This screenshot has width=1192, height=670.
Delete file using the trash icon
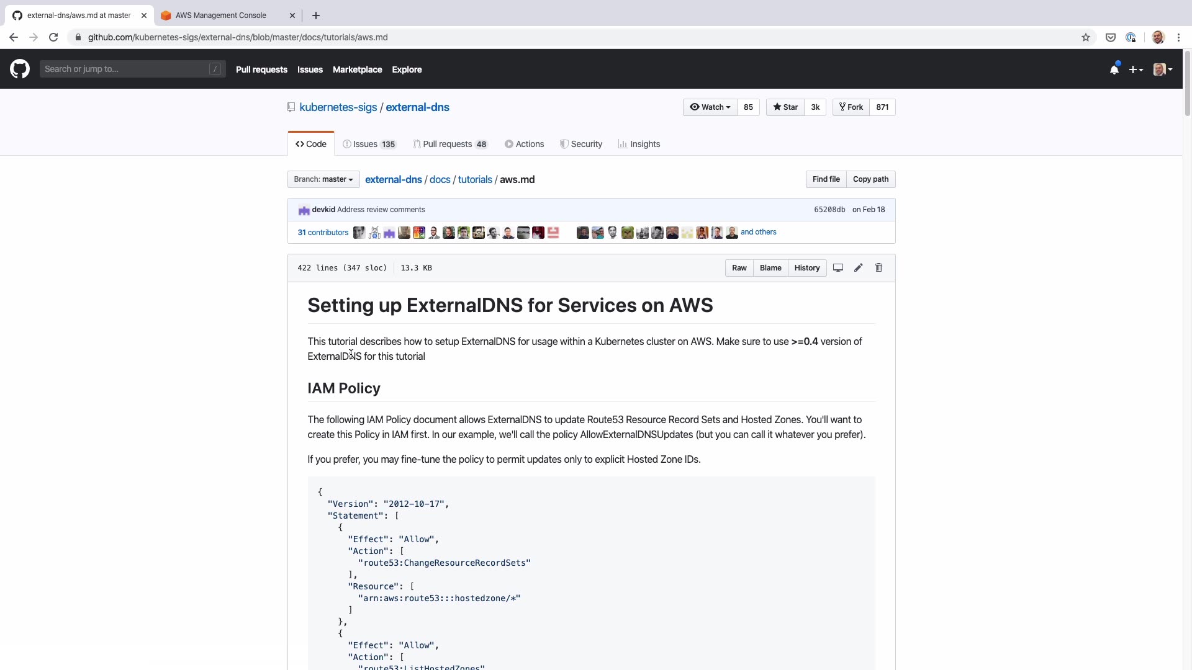(878, 268)
